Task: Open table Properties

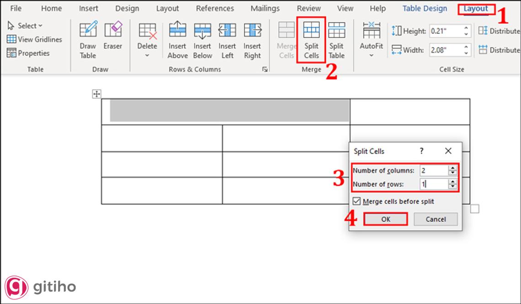Action: click(x=28, y=53)
